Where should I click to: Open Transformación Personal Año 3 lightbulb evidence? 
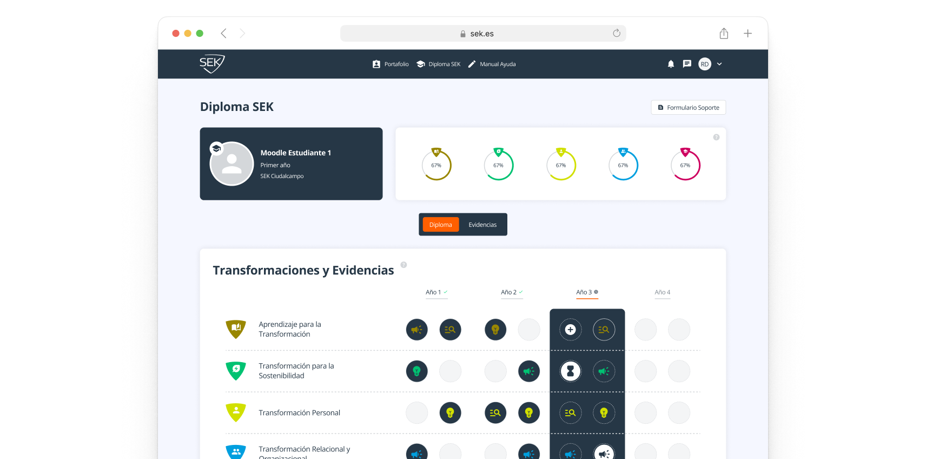(x=604, y=413)
